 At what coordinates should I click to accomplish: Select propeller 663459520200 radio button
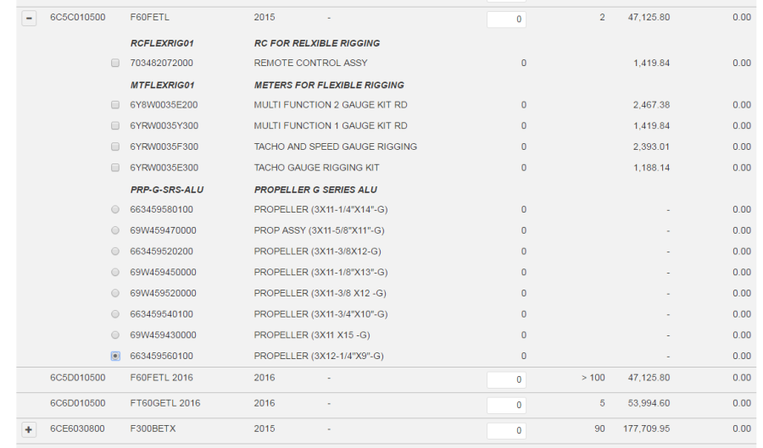(x=115, y=252)
